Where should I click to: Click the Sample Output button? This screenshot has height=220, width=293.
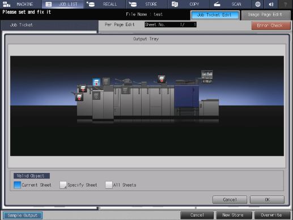coord(23,215)
